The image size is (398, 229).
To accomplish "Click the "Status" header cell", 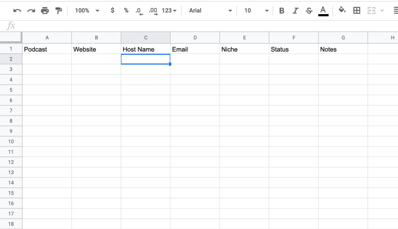I will click(x=294, y=49).
